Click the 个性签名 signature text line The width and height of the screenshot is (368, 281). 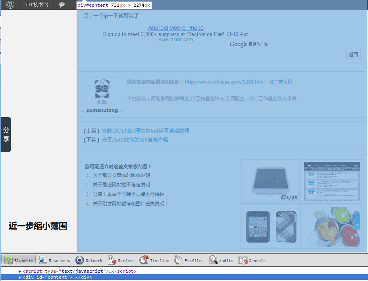click(x=214, y=99)
